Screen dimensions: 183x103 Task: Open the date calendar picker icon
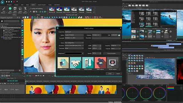point(119,35)
